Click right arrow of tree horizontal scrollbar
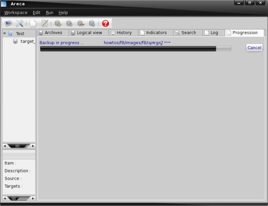The width and height of the screenshot is (268, 206). pos(33,146)
